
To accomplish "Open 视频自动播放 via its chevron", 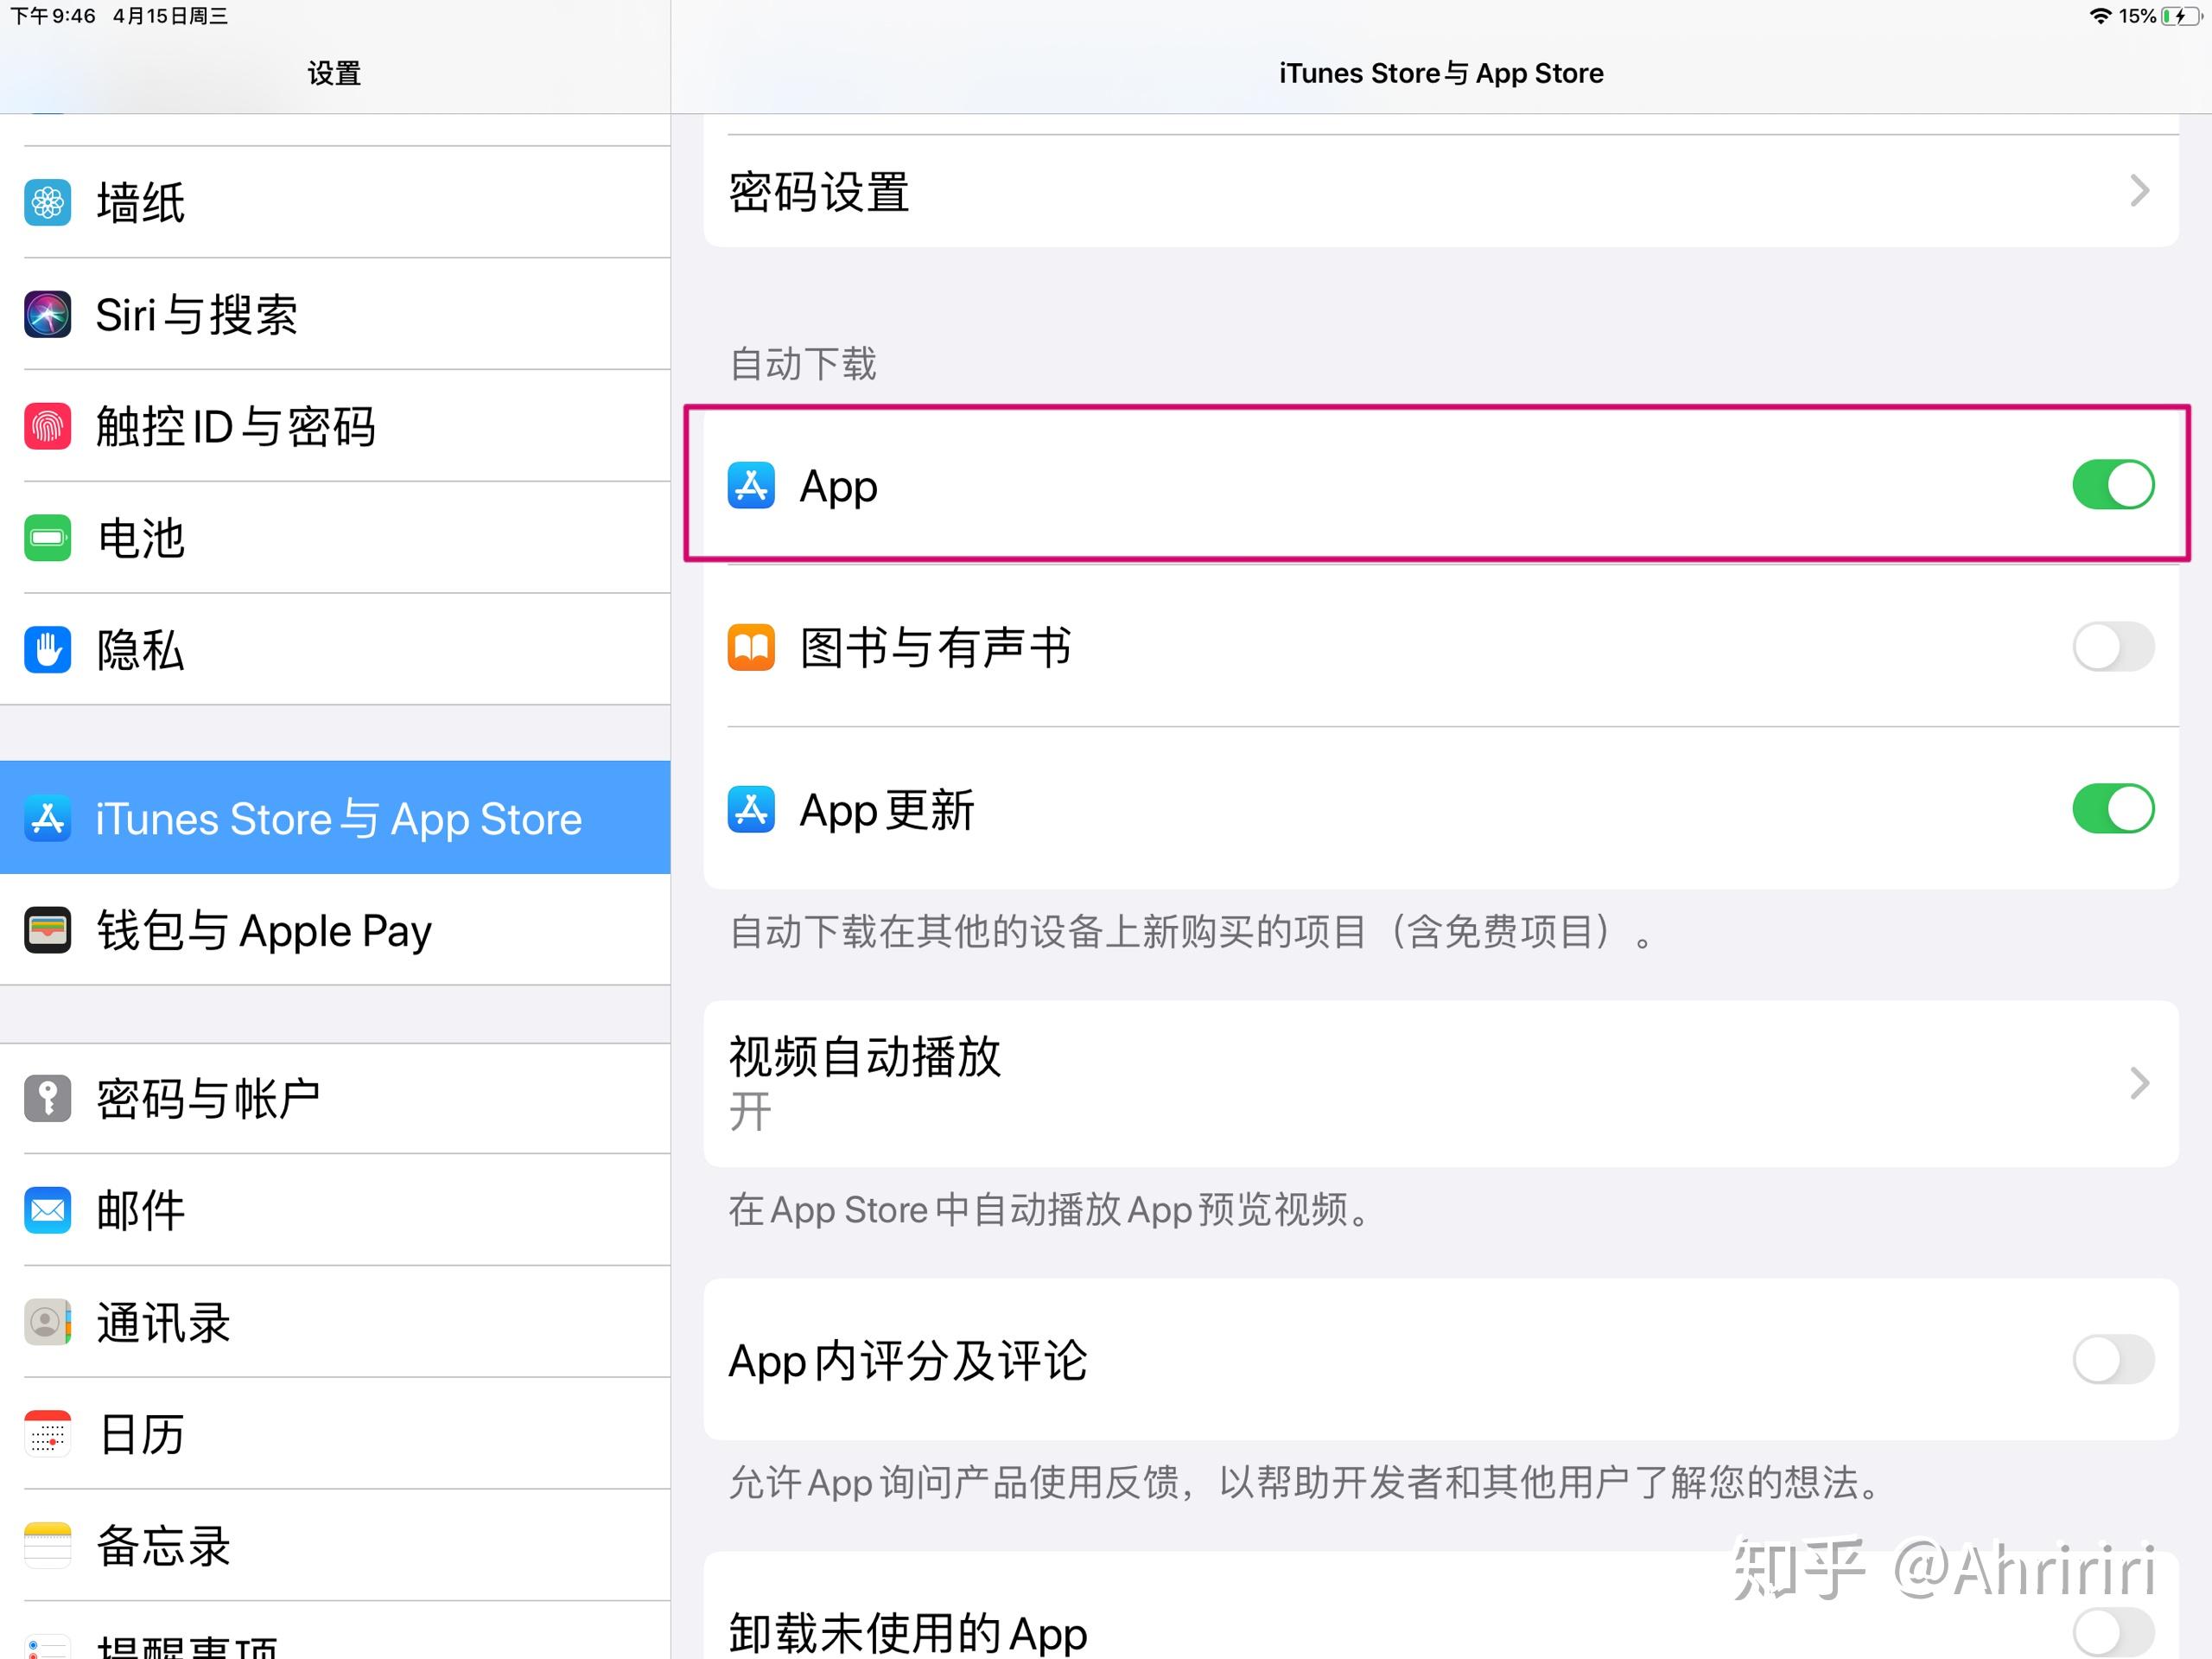I will 2140,1083.
